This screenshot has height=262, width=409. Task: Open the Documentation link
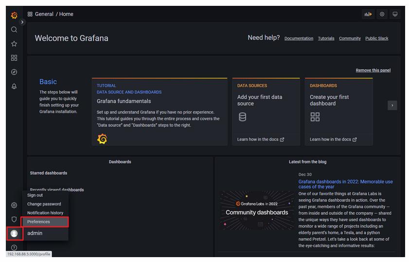(x=299, y=38)
